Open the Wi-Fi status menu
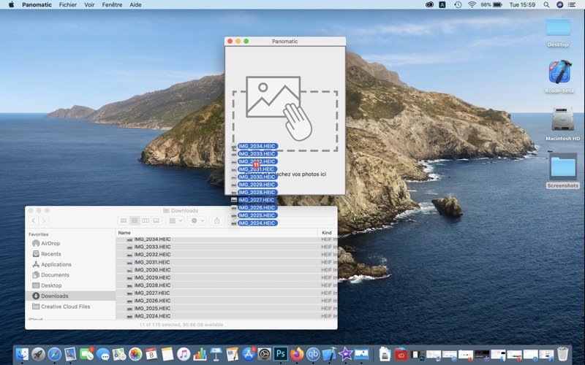This screenshot has width=585, height=365. [472, 5]
